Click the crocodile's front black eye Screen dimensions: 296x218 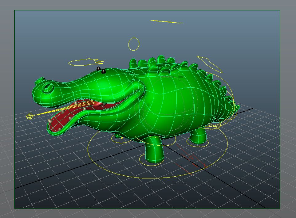pos(103,71)
